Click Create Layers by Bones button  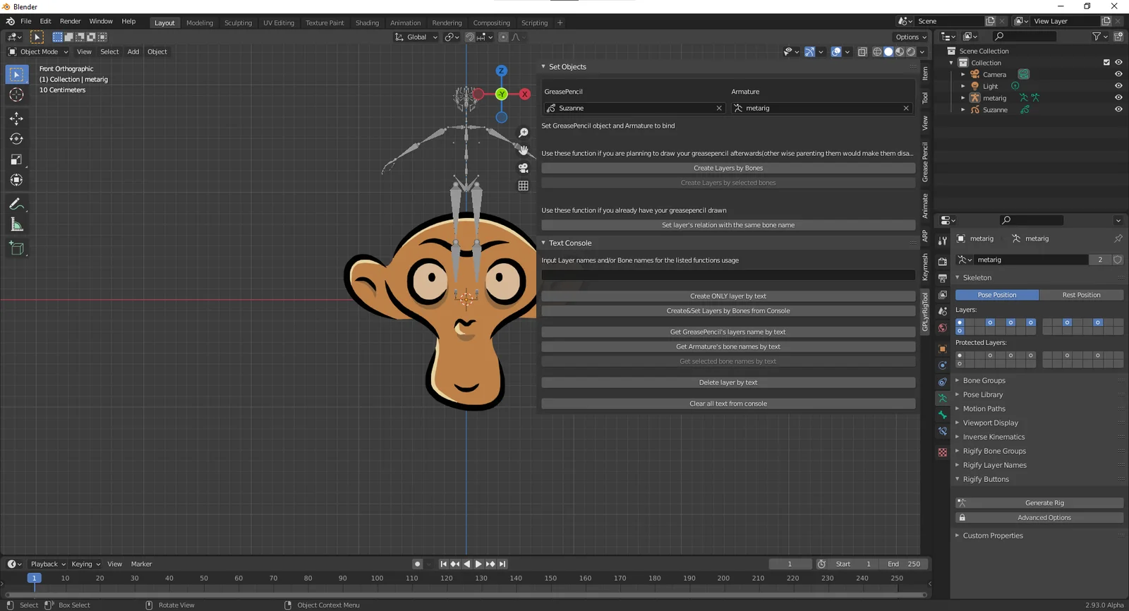[728, 169]
